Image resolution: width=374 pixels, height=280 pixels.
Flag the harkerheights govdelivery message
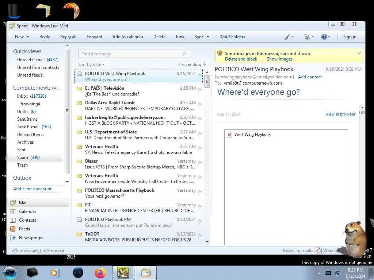click(200, 119)
